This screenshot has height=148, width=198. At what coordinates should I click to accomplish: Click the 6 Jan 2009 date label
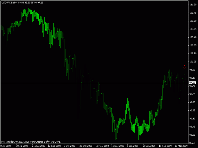point(133,146)
